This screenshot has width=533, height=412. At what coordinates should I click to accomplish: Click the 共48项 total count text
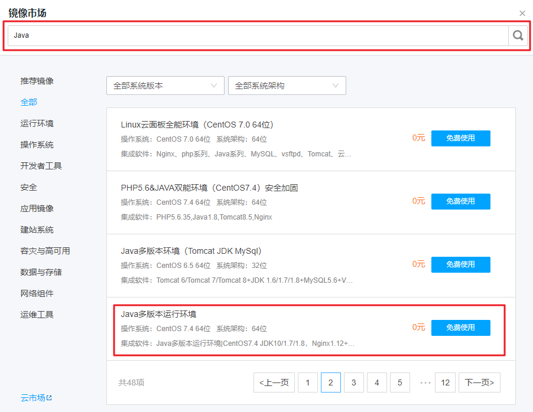131,382
